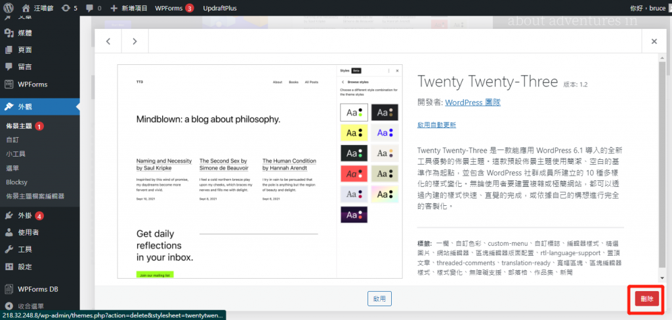Open WordPress 團隊 developer link
This screenshot has width=672, height=320.
pos(472,102)
